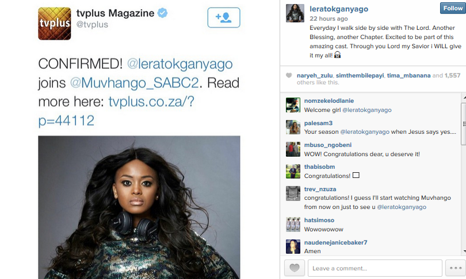Click the small heart icon beside likes list
This screenshot has width=466, height=279.
[289, 75]
